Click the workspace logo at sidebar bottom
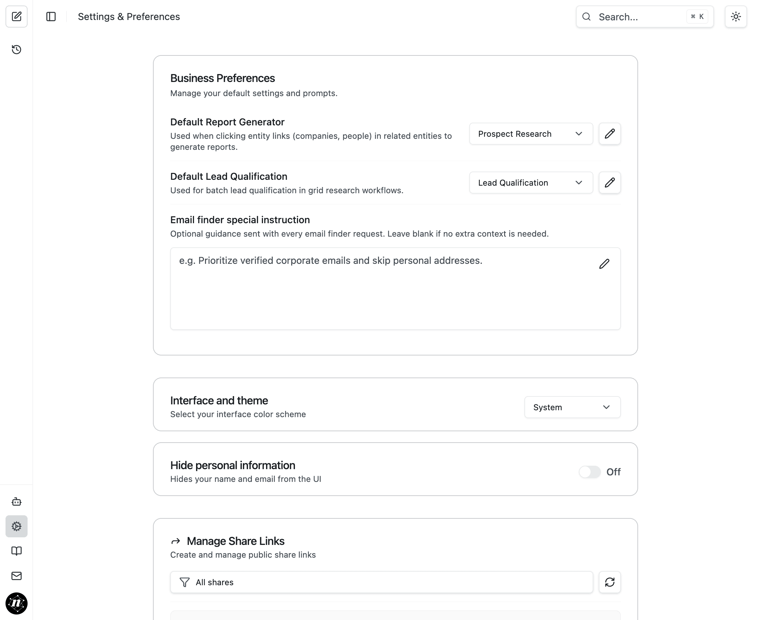Image resolution: width=758 pixels, height=620 pixels. point(17,603)
